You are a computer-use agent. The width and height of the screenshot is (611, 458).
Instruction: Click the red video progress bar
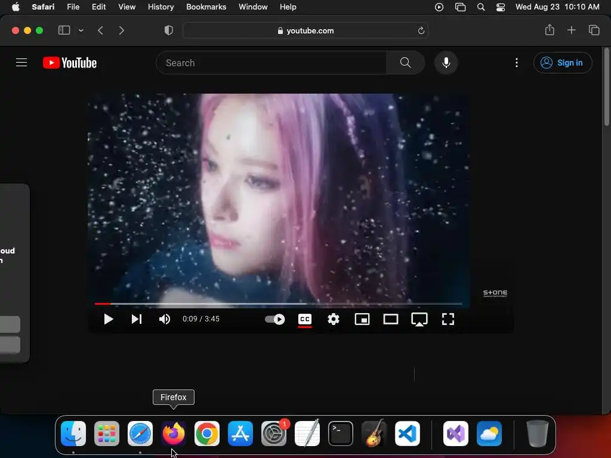click(103, 304)
